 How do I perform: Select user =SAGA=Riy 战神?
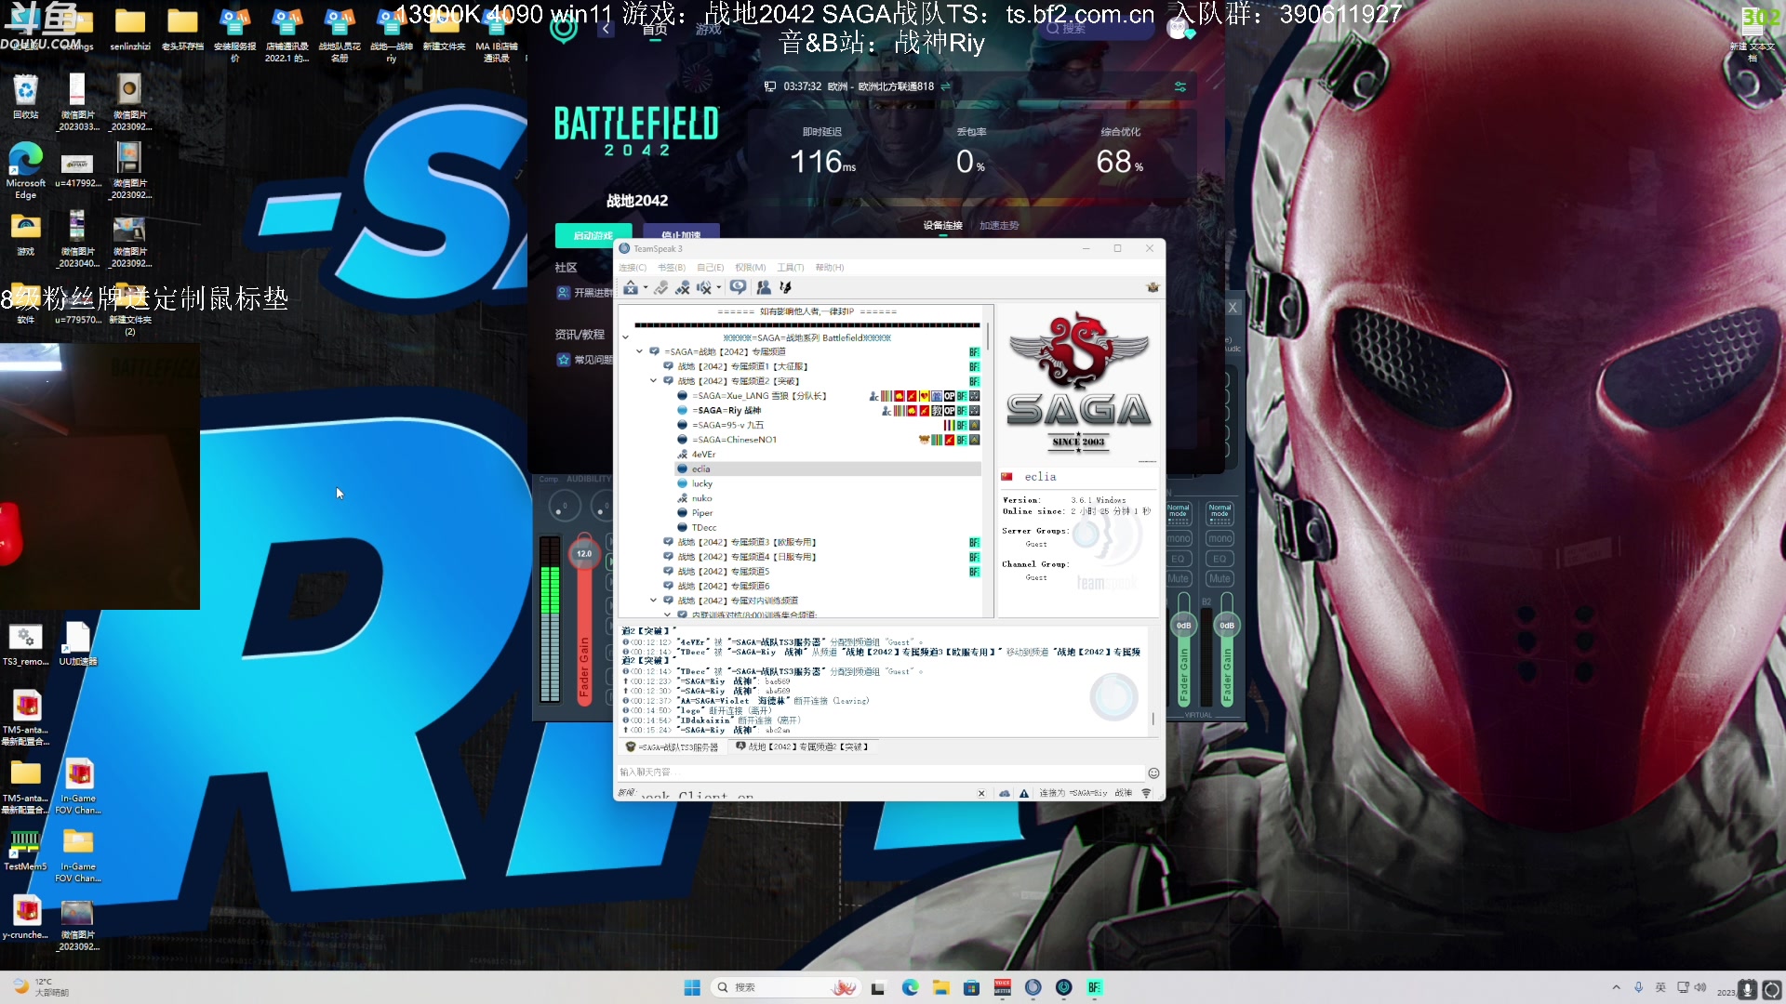pos(726,411)
